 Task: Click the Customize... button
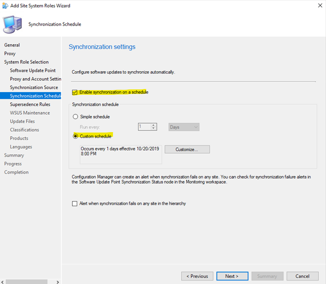[187, 149]
